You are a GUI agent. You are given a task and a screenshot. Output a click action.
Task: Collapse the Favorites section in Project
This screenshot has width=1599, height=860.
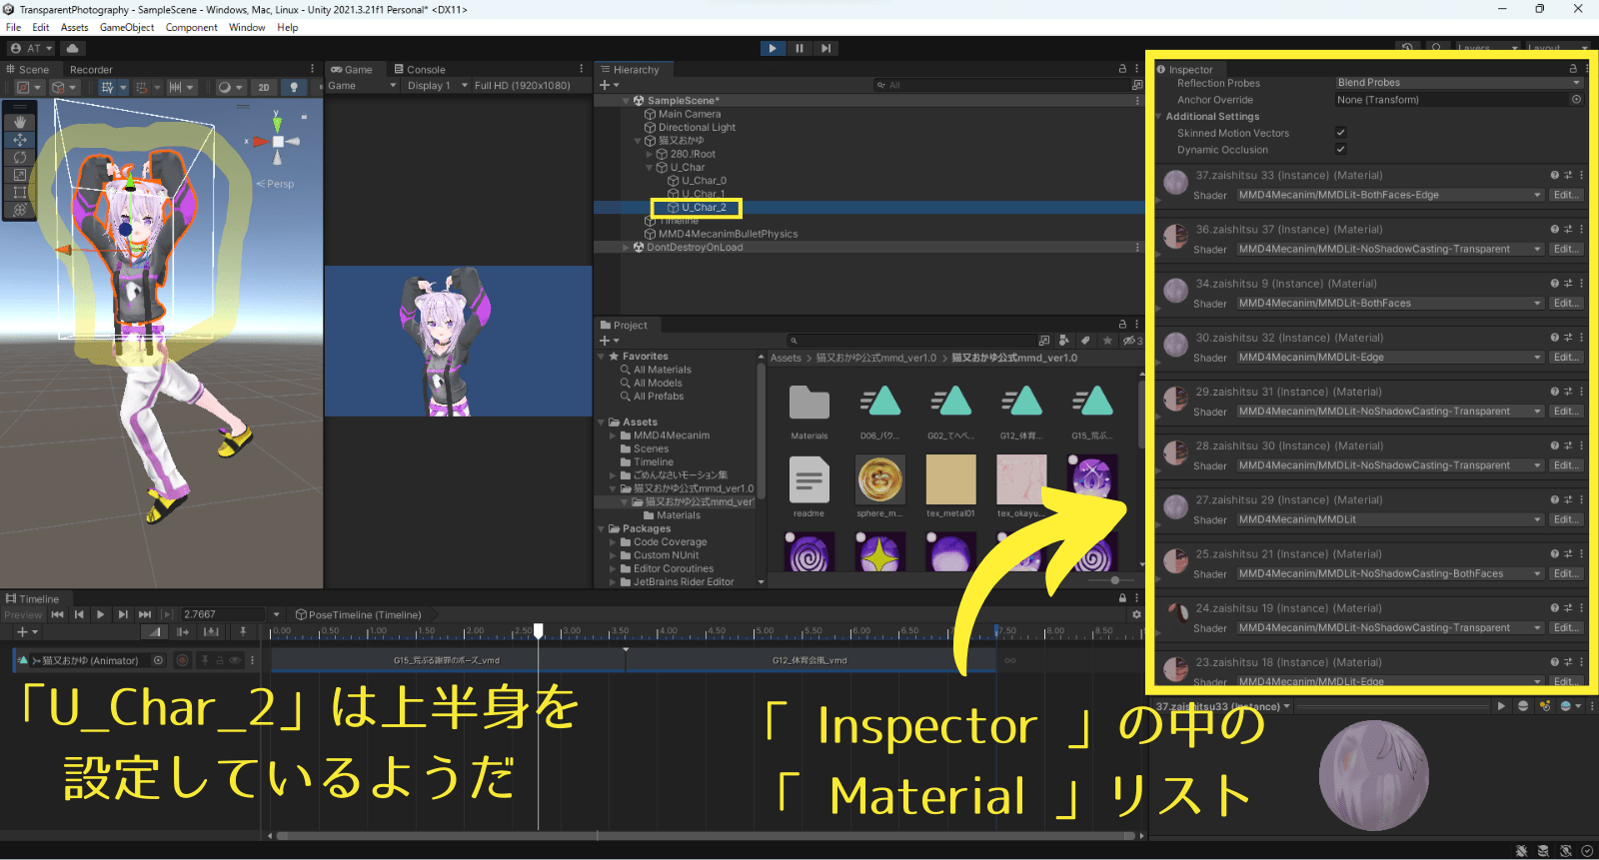coord(602,357)
